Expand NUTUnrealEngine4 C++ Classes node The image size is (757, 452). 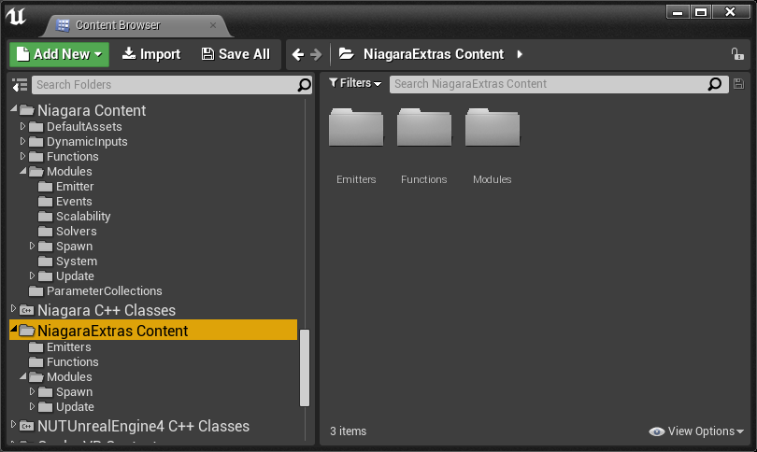[13, 425]
